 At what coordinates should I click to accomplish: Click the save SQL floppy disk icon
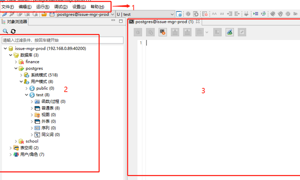click(x=52, y=14)
